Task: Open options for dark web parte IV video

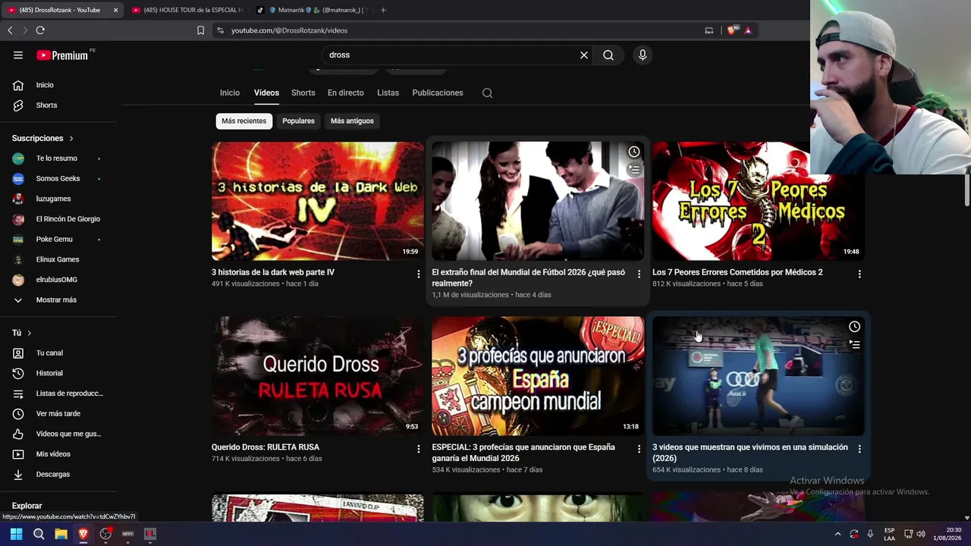Action: (419, 274)
